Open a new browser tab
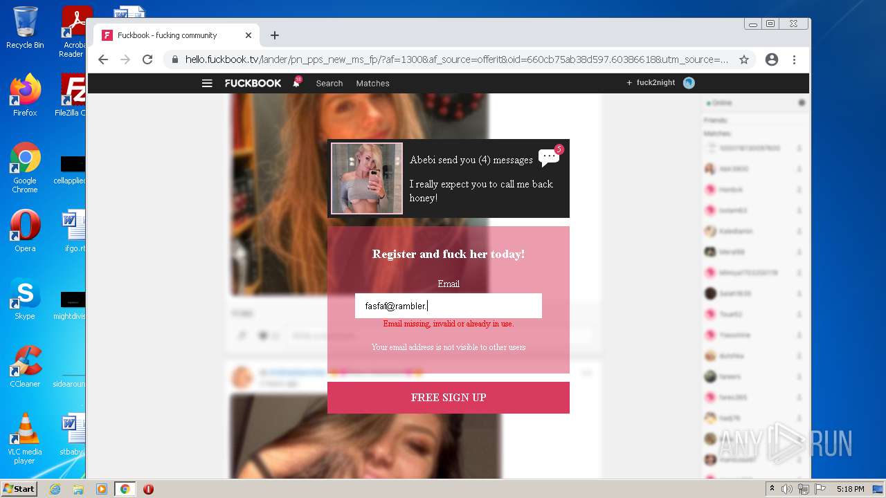Image resolution: width=886 pixels, height=498 pixels. point(275,35)
